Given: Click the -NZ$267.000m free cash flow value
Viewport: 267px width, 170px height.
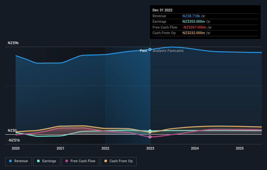Looking at the screenshot, I should pyautogui.click(x=194, y=27).
